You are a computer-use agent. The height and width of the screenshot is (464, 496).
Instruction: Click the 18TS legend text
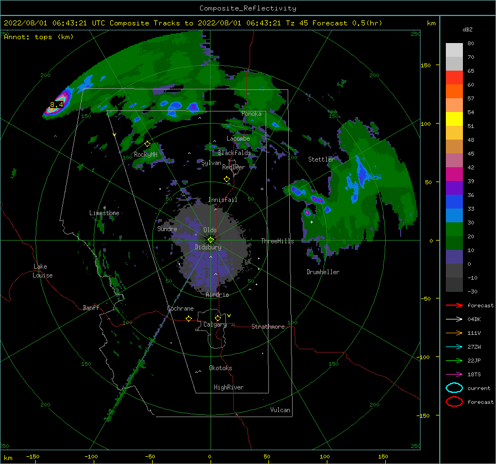(474, 375)
